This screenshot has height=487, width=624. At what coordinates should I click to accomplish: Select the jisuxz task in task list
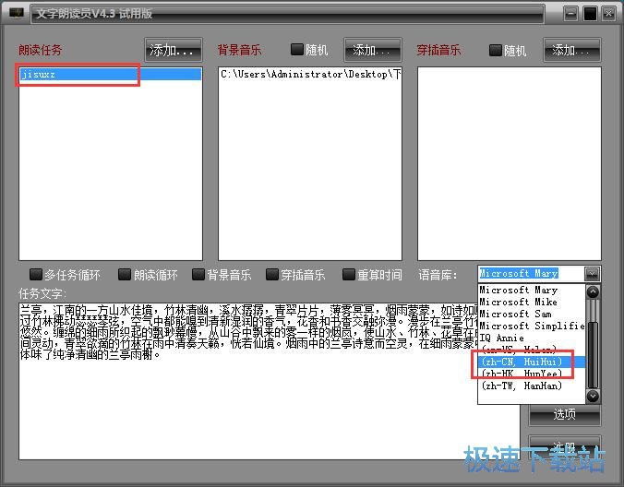click(x=110, y=74)
